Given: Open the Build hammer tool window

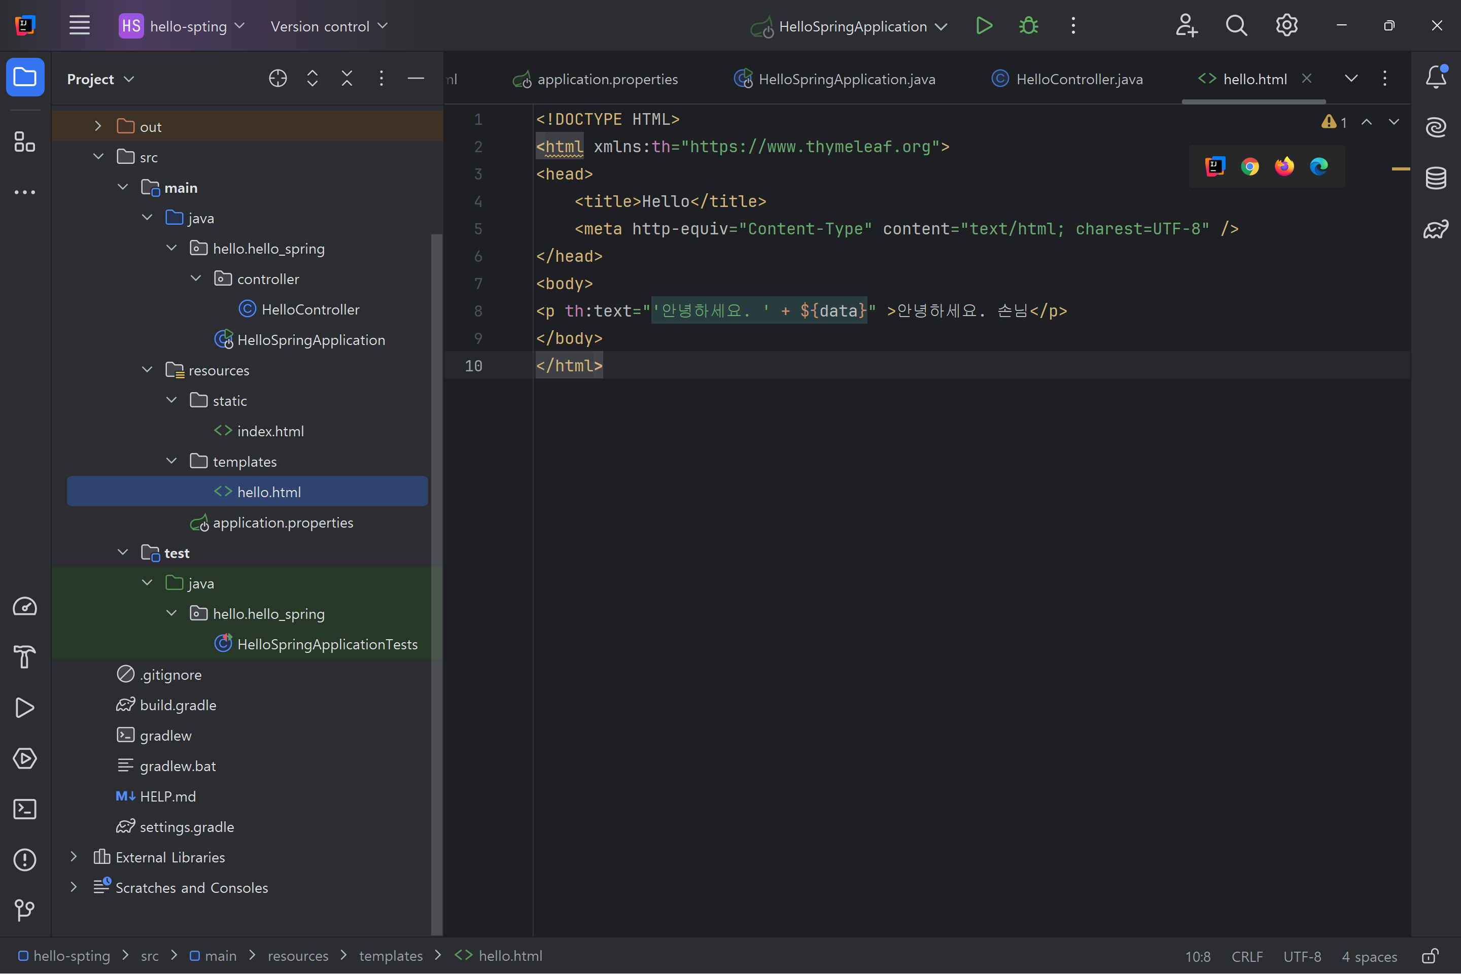Looking at the screenshot, I should click(25, 657).
